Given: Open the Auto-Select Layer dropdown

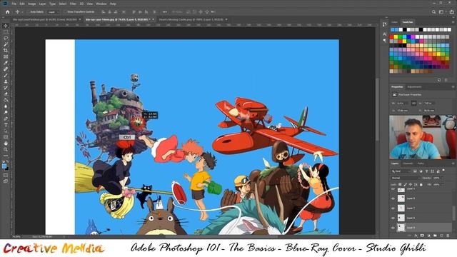Looking at the screenshot, I should pyautogui.click(x=53, y=12).
